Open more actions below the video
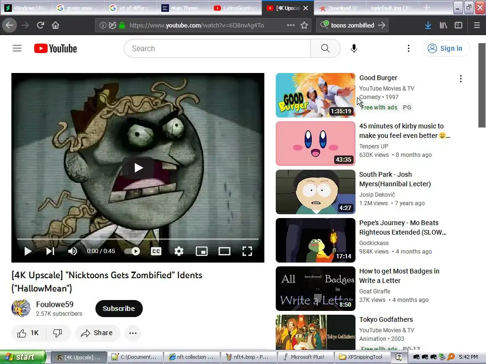 133,333
